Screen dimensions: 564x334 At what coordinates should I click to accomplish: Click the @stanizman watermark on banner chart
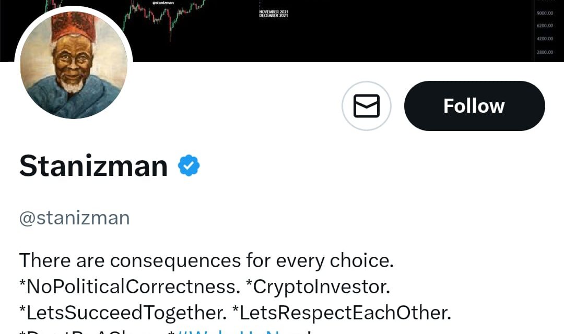[163, 4]
